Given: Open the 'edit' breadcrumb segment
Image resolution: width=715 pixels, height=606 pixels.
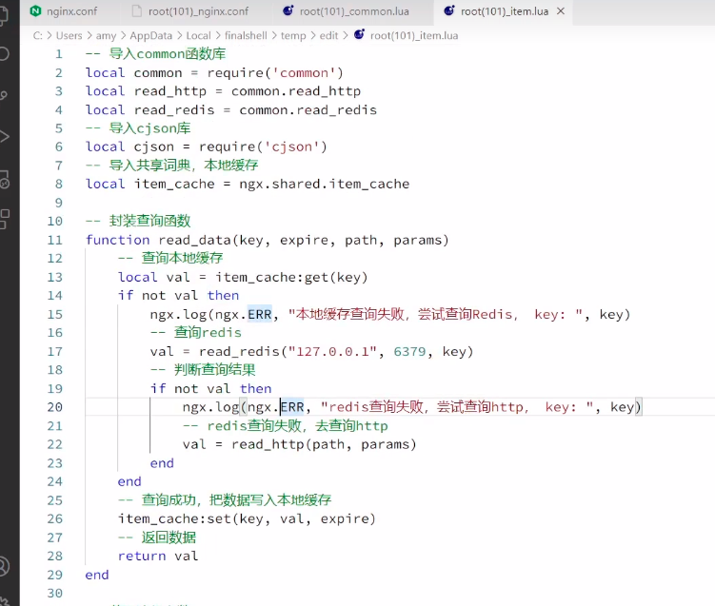Looking at the screenshot, I should (328, 35).
